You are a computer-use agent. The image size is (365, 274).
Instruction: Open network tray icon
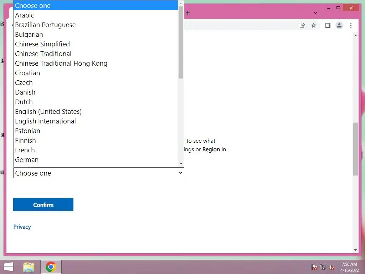tap(323, 267)
